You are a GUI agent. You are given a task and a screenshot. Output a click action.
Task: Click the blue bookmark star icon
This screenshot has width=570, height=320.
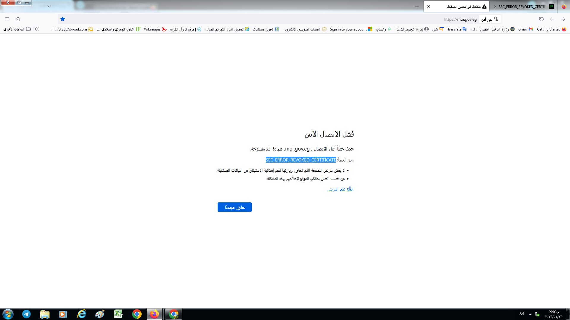63,19
